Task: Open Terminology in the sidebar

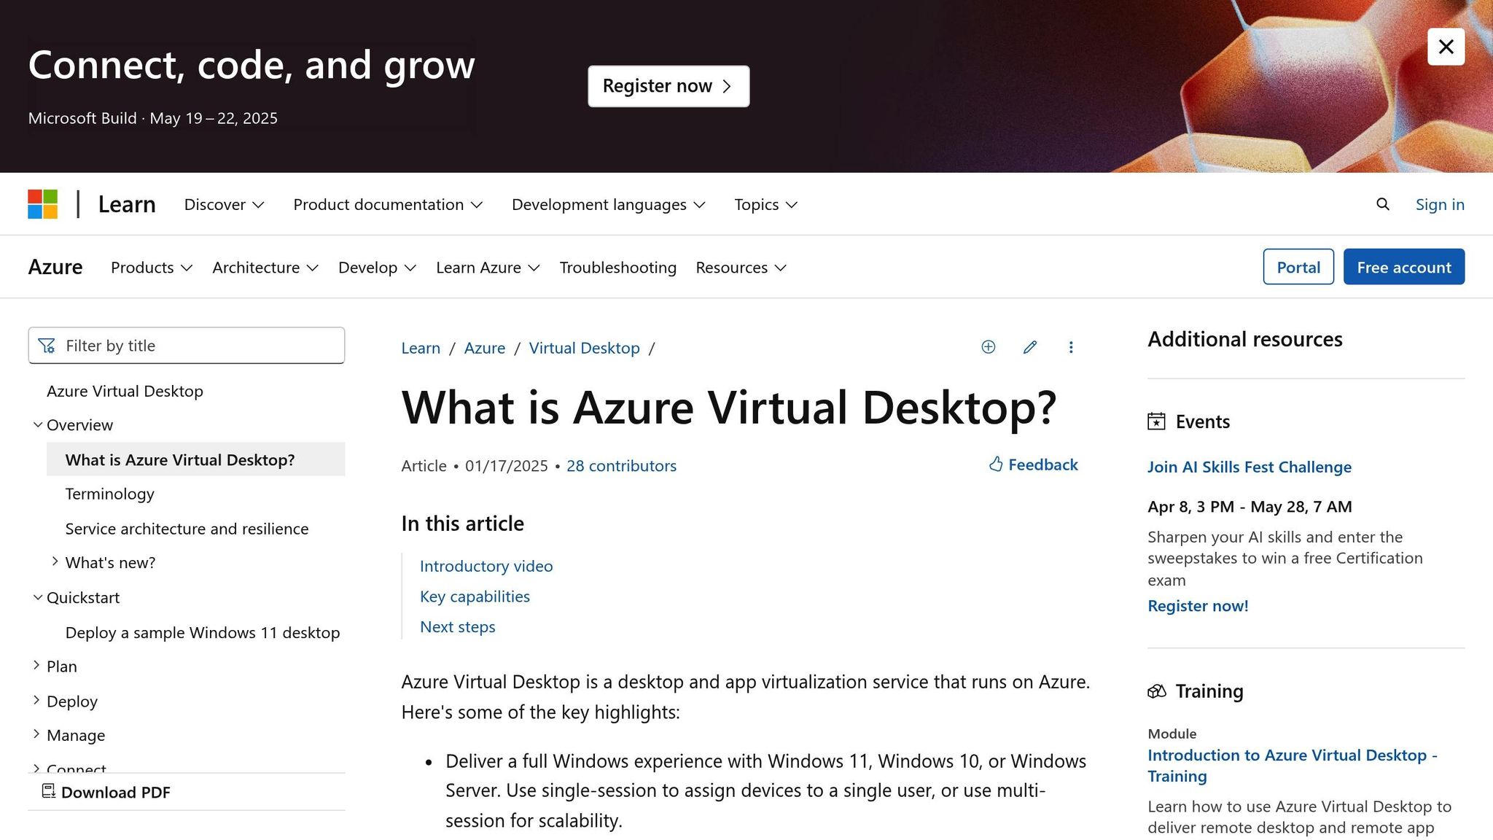Action: coord(110,494)
